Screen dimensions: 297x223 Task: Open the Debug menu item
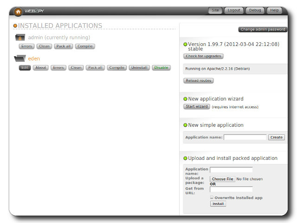click(255, 10)
